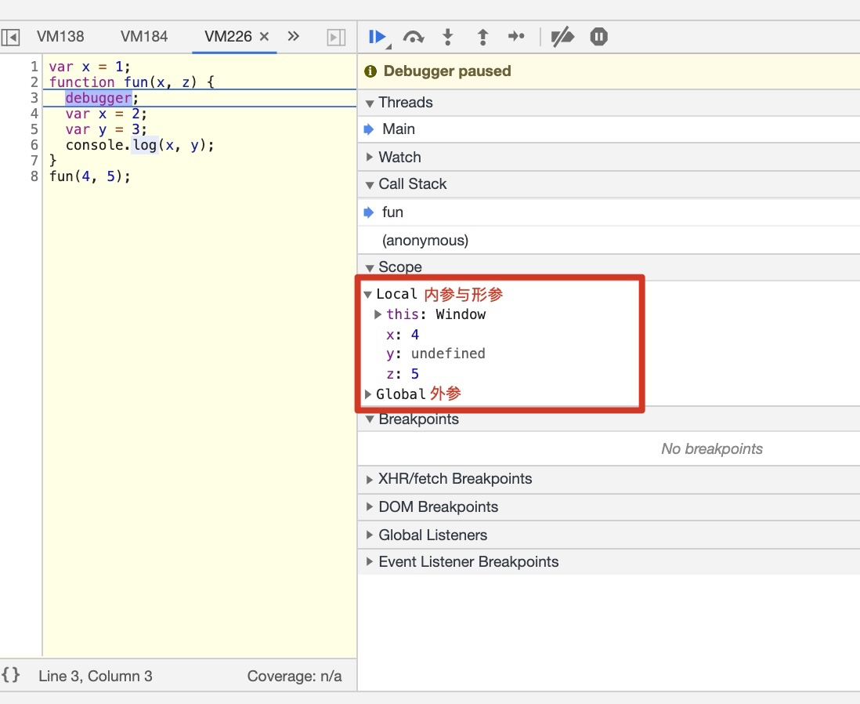Click the var x = 1 line
Viewport: 860px width, 704px height.
click(x=90, y=67)
